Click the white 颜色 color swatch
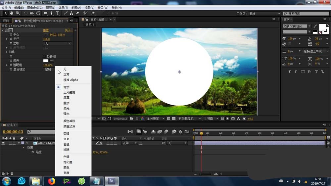 [46, 61]
